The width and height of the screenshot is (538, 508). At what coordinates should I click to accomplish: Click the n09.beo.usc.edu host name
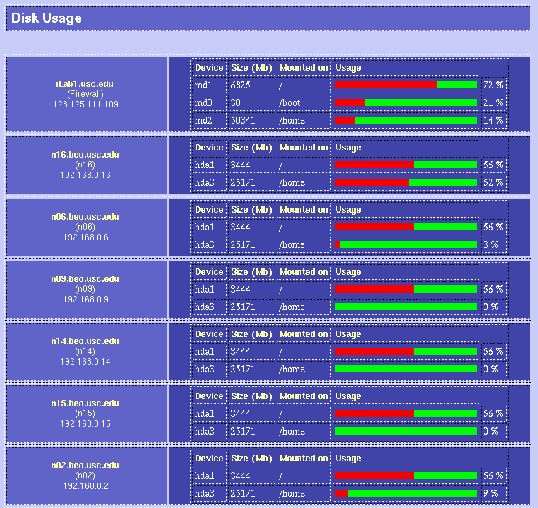pos(85,279)
